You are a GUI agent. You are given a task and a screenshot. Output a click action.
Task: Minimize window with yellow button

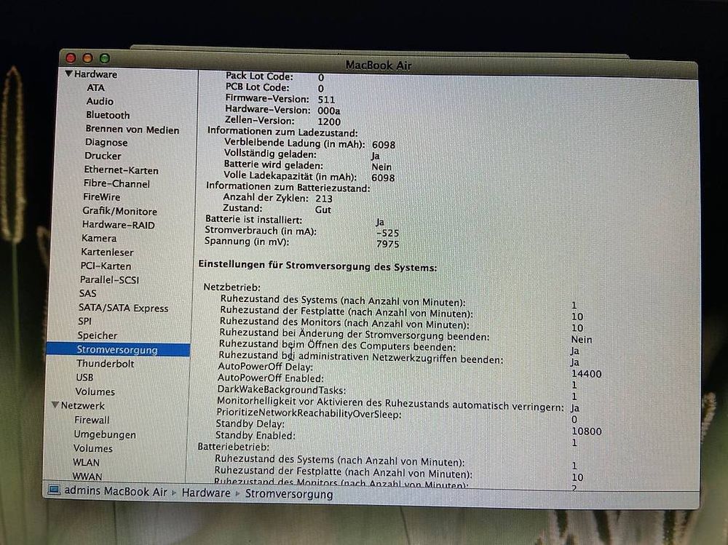coord(87,58)
